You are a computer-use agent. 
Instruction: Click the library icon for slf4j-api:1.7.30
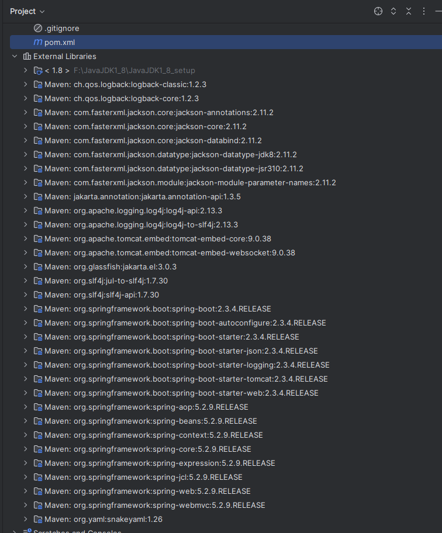(x=38, y=295)
